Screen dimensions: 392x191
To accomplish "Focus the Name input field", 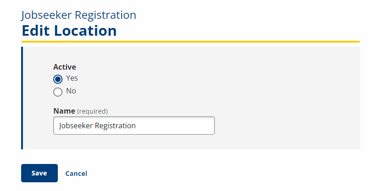I will [134, 126].
